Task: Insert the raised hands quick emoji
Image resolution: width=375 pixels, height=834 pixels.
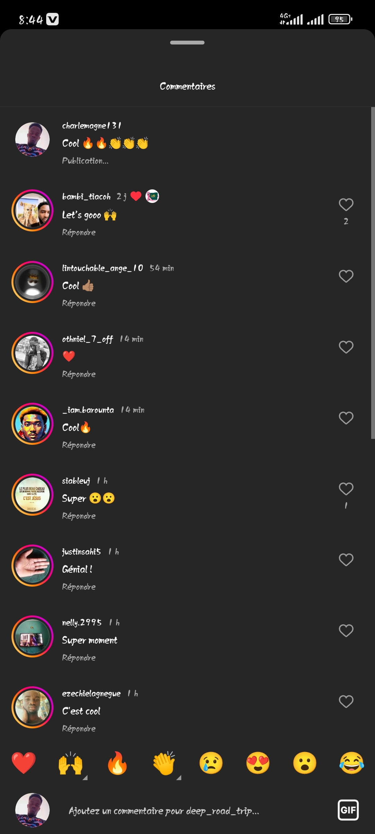Action: (x=70, y=763)
